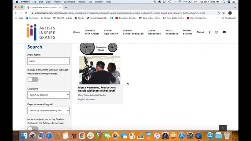Image resolution: width=251 pixels, height=141 pixels.
Task: Open the Trash in the Dock
Action: coord(227,136)
